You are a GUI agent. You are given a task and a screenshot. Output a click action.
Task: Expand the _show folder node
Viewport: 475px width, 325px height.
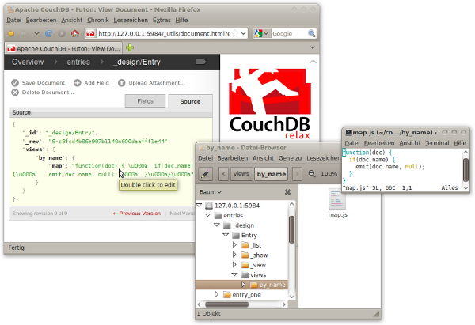(x=234, y=255)
